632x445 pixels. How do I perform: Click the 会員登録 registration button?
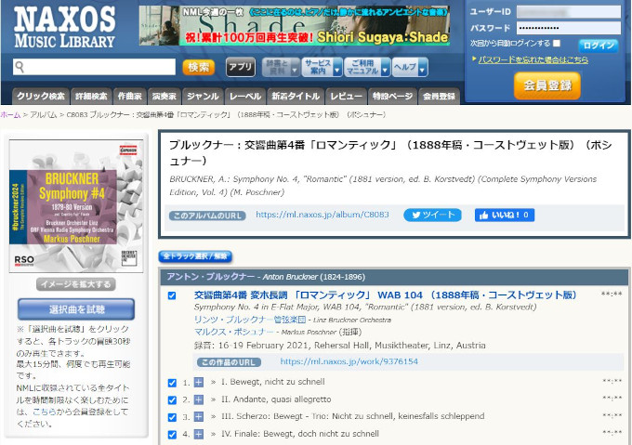[546, 86]
